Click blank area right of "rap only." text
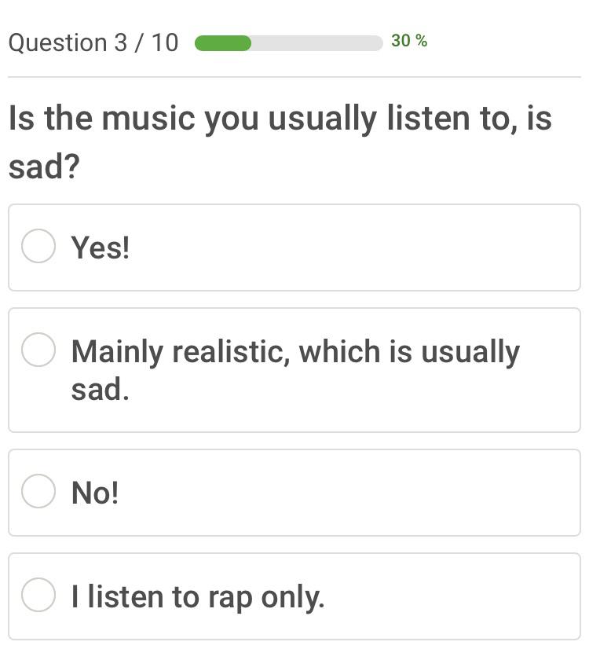Viewport: 589px width, 649px height. (455, 597)
